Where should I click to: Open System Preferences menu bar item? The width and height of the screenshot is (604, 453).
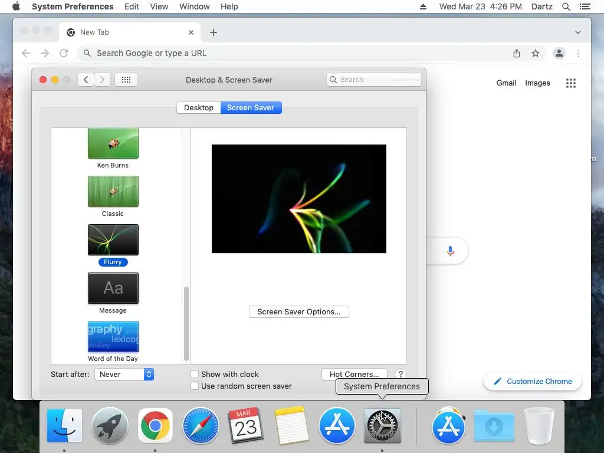(73, 6)
